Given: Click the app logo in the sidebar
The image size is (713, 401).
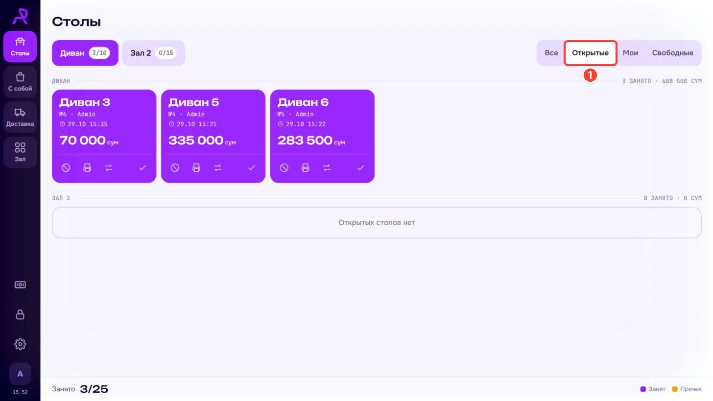Looking at the screenshot, I should pos(20,16).
